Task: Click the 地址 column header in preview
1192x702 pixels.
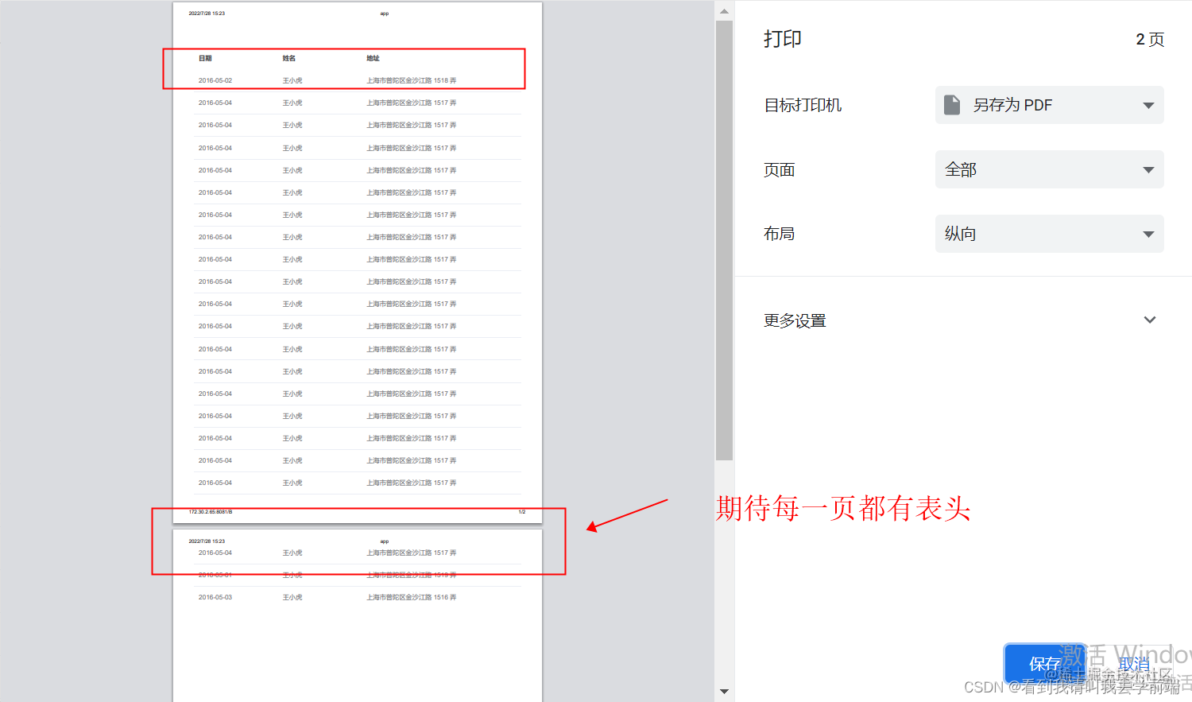Action: [x=373, y=58]
